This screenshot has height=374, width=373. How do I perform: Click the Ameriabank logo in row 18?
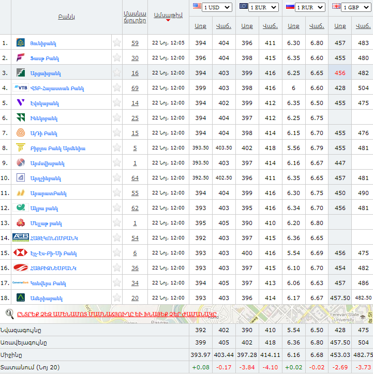[21, 298]
